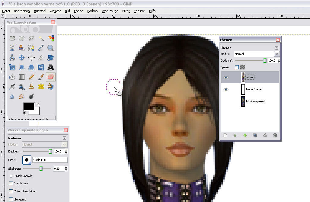Hide the 'vorne' layer eye icon
The image size is (310, 202).
tap(226, 77)
